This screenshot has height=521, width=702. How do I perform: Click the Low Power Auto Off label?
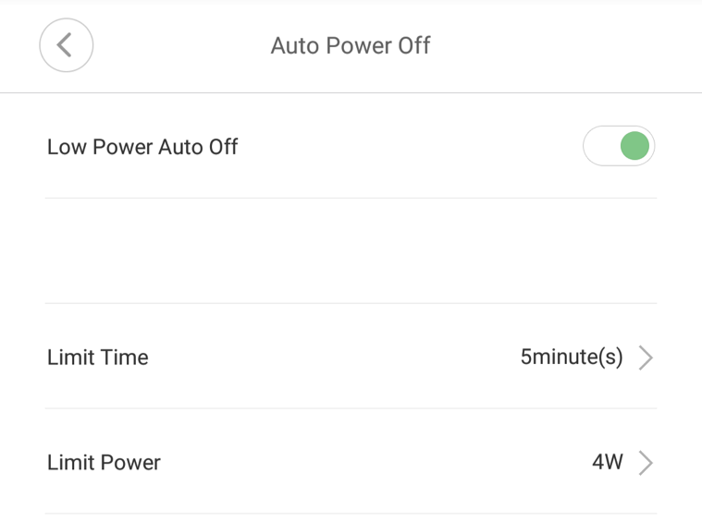click(x=142, y=147)
